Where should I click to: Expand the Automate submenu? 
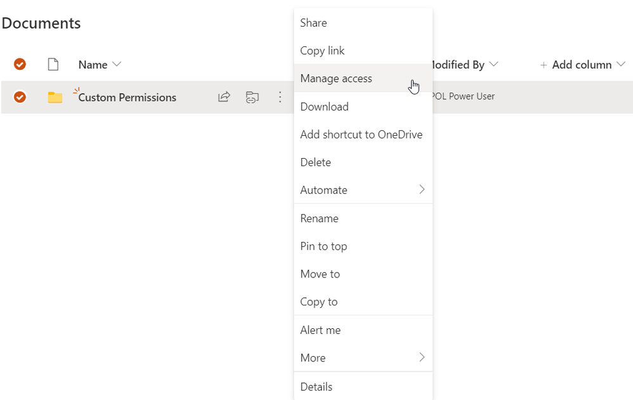coord(422,190)
